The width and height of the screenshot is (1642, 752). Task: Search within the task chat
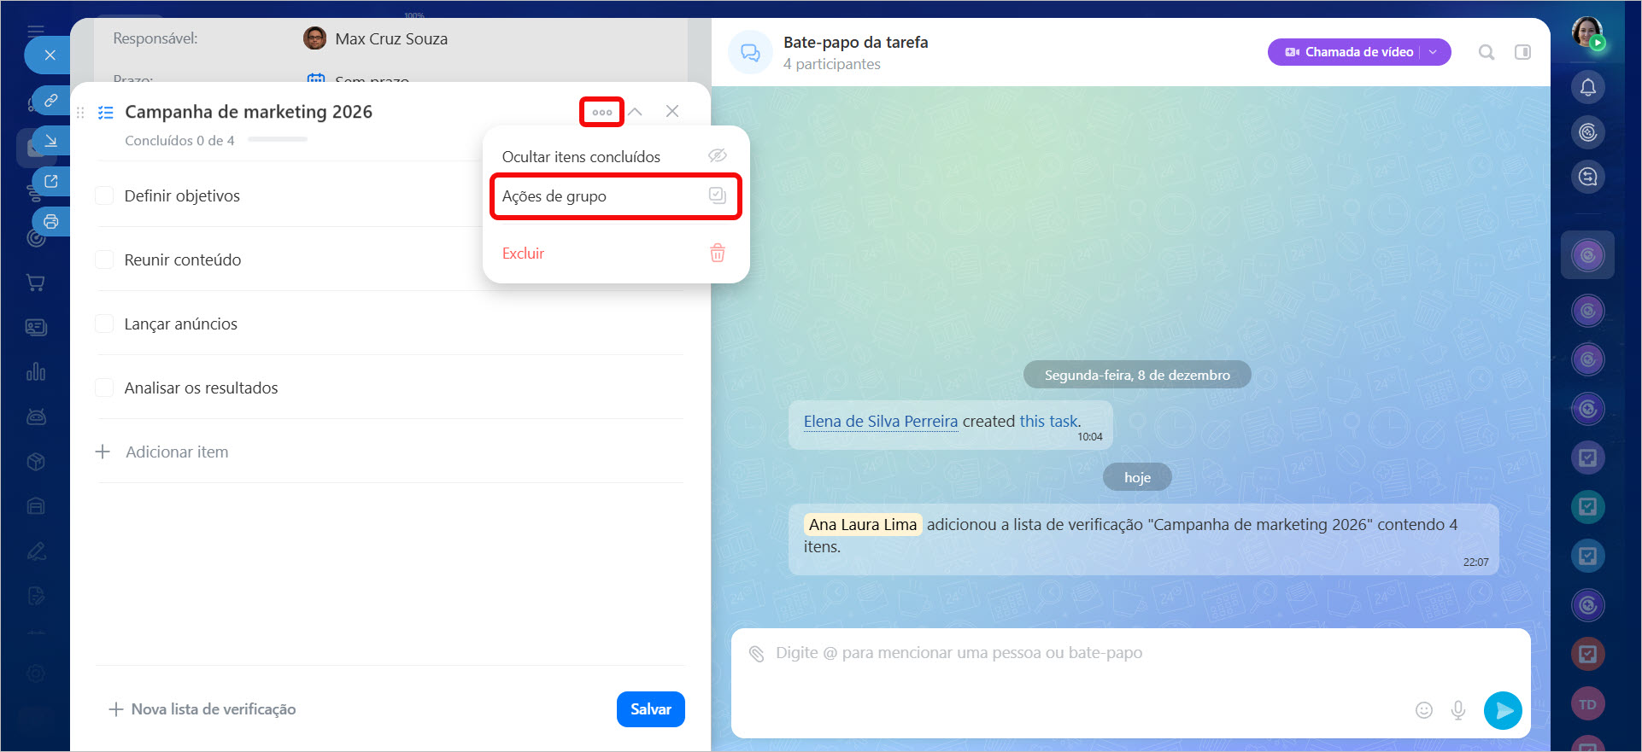coord(1487,52)
